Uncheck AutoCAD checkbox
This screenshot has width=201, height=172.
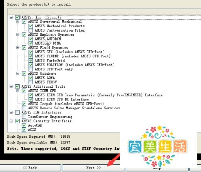click(24, 125)
